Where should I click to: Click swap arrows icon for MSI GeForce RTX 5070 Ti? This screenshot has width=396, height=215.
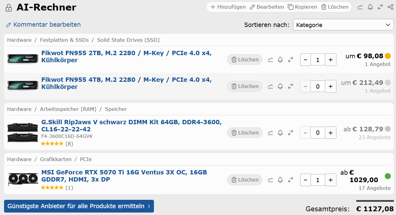point(290,180)
